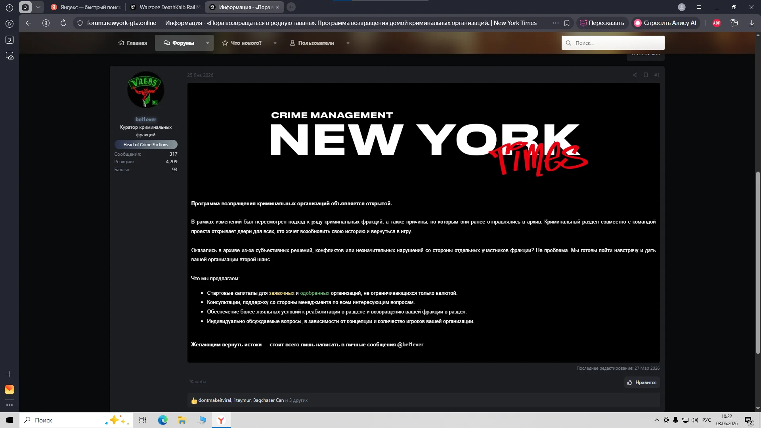This screenshot has height=428, width=761.
Task: Open Bagchaser Can reaction user link
Action: click(268, 400)
